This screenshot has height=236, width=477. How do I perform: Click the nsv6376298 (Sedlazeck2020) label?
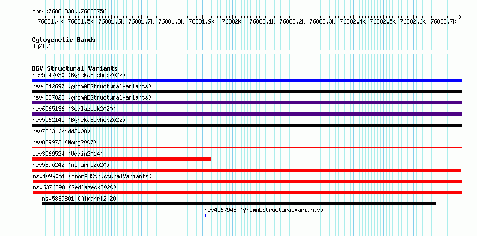coord(74,187)
